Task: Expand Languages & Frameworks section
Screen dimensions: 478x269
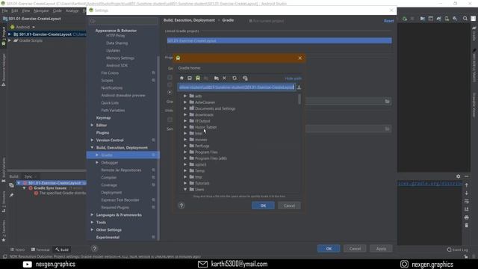Action: pyautogui.click(x=92, y=214)
